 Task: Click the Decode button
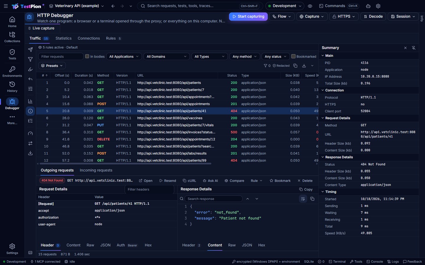(373, 16)
